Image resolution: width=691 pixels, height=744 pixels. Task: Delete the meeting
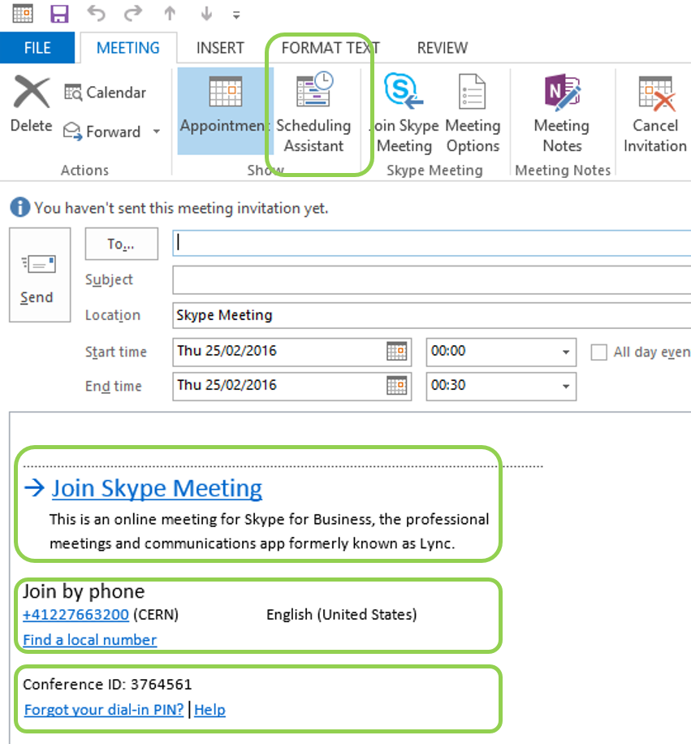(x=32, y=104)
